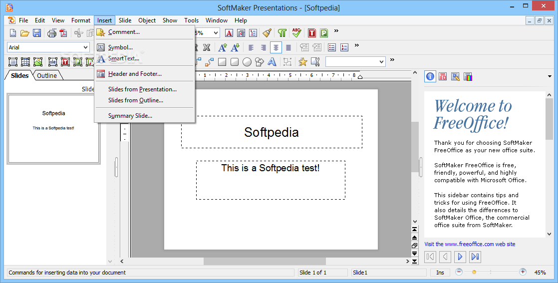This screenshot has width=558, height=283.
Task: Expand the standard toolbar overflow chevron
Action: (336, 31)
